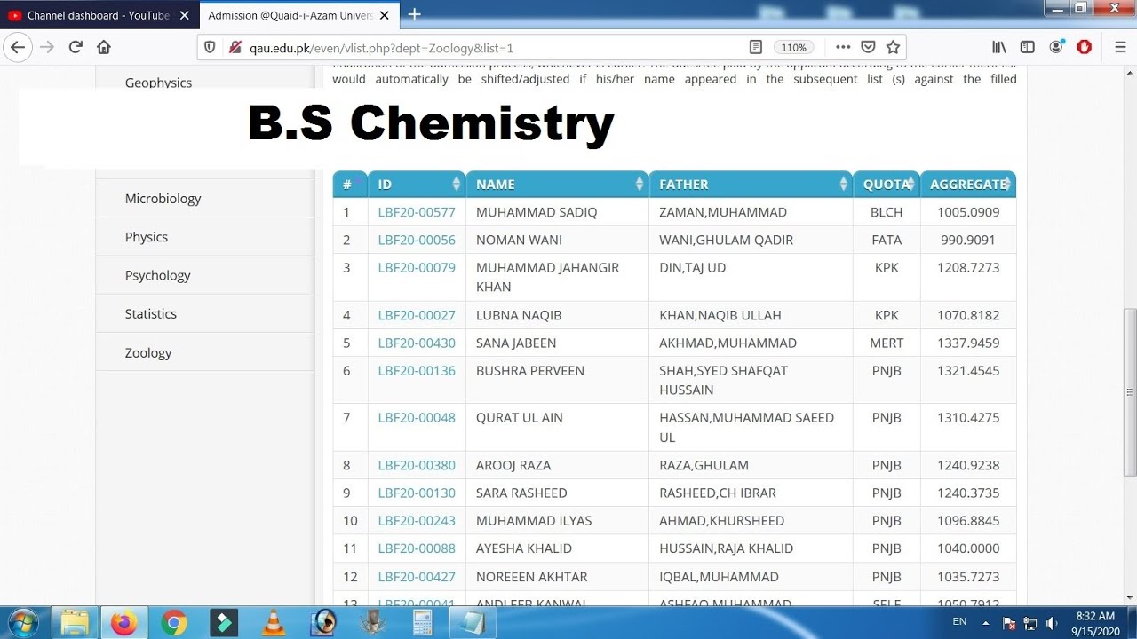Show the sidebars panel

pos(1027,47)
